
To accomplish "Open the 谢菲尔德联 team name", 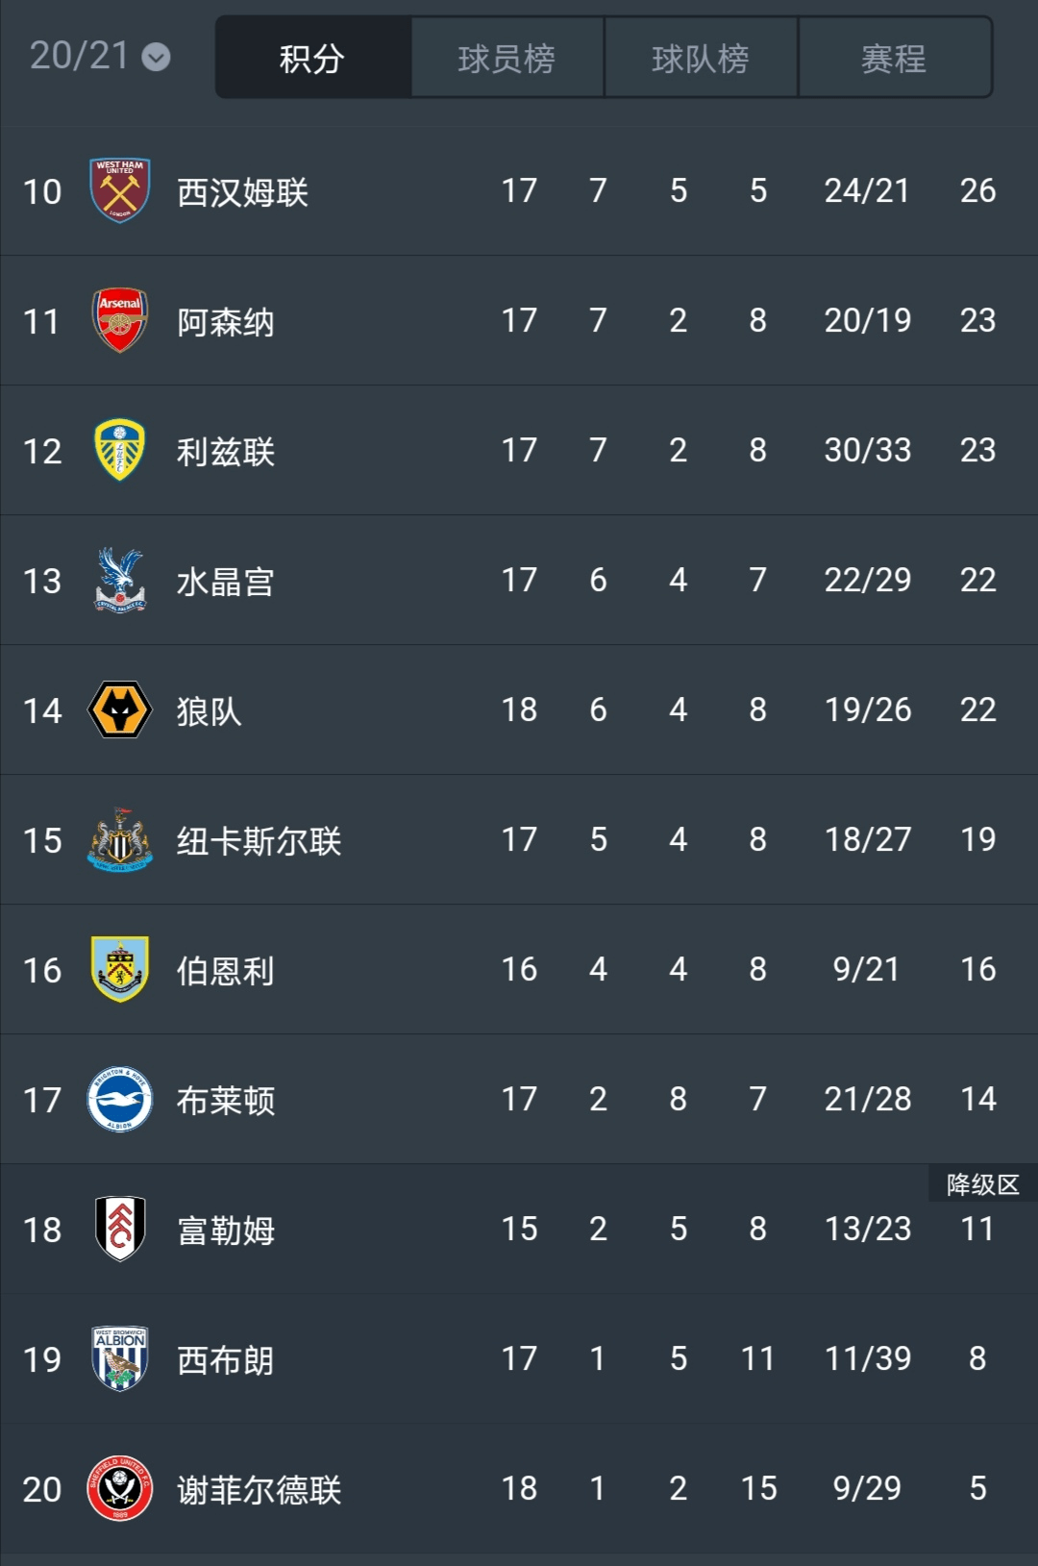I will tap(259, 1490).
